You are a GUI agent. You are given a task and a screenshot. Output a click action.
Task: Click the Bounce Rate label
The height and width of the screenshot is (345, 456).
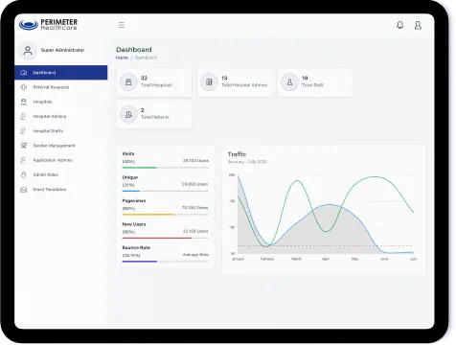point(136,248)
